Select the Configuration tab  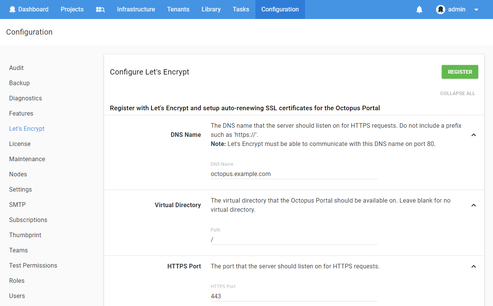280,10
